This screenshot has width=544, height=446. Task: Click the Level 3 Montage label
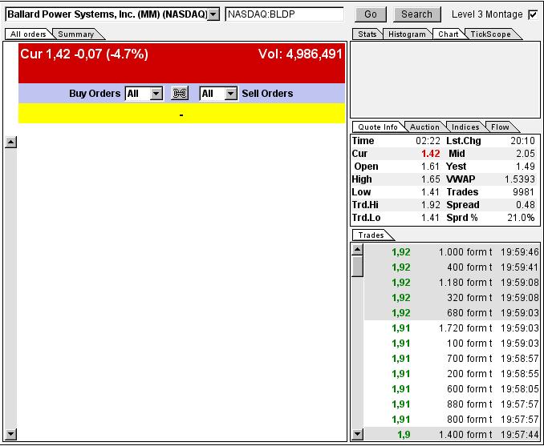coord(487,14)
